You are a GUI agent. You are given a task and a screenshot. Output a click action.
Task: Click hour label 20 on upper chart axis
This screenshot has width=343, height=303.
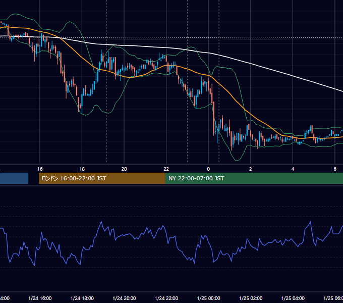[x=124, y=169]
